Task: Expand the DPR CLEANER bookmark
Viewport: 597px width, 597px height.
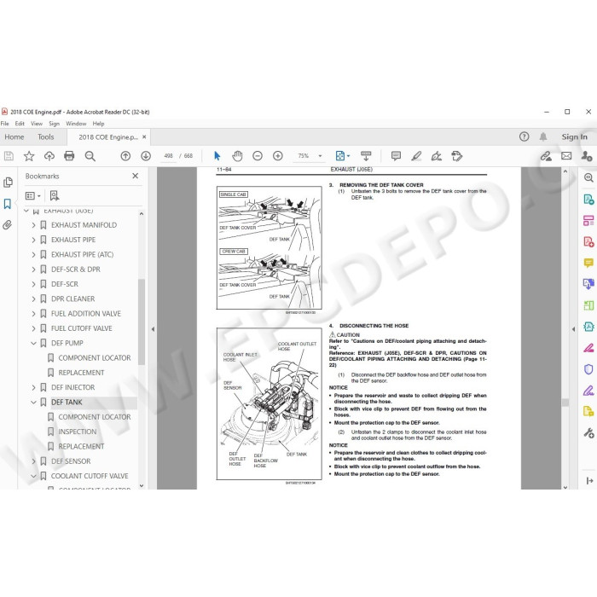Action: click(33, 298)
